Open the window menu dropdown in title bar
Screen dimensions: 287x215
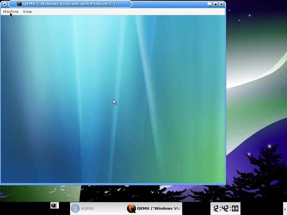(x=4, y=4)
